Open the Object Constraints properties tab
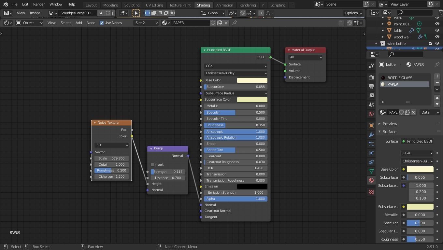Viewport: 443px width, 250px height. (x=371, y=162)
